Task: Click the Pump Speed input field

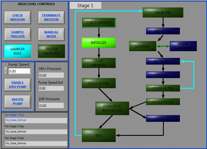Action: (x=19, y=71)
